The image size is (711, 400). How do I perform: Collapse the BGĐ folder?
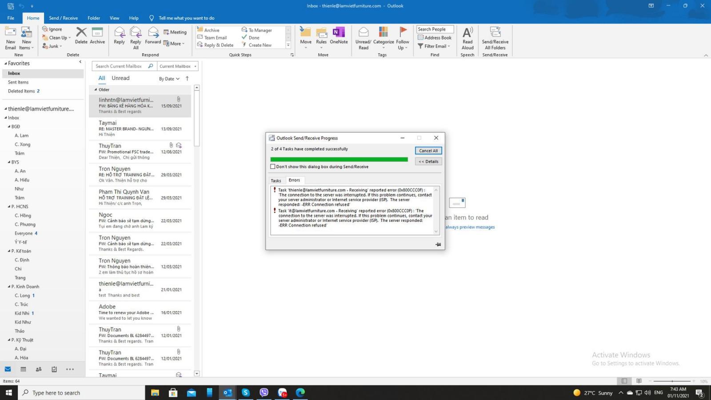[9, 127]
